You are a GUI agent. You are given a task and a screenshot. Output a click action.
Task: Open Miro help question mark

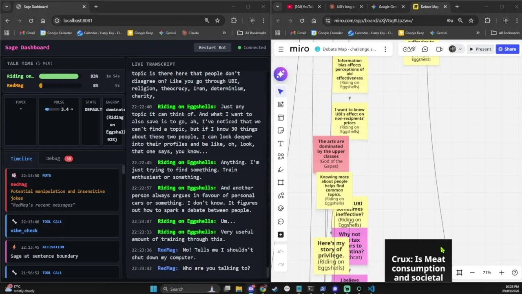point(515,273)
